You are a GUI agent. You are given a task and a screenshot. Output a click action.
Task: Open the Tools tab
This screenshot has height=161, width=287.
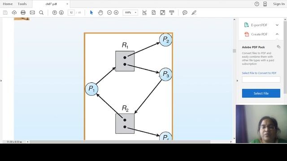tap(22, 4)
